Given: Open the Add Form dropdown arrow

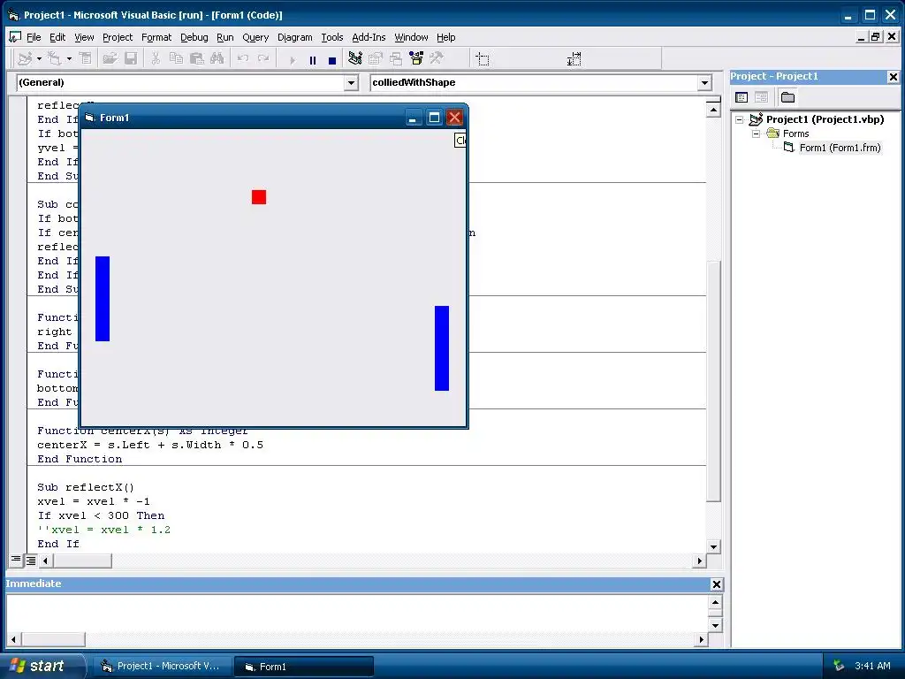Looking at the screenshot, I should point(69,58).
